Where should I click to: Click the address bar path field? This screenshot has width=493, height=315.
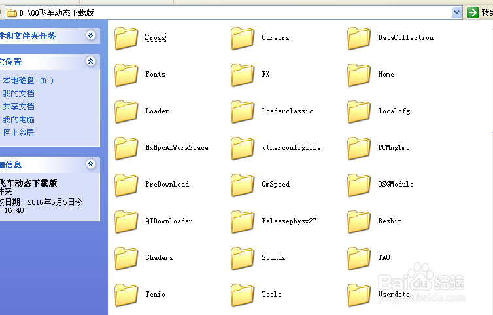(x=233, y=12)
